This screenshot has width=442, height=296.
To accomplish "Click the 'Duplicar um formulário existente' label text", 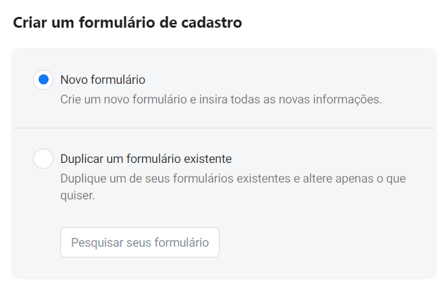I will pyautogui.click(x=146, y=159).
